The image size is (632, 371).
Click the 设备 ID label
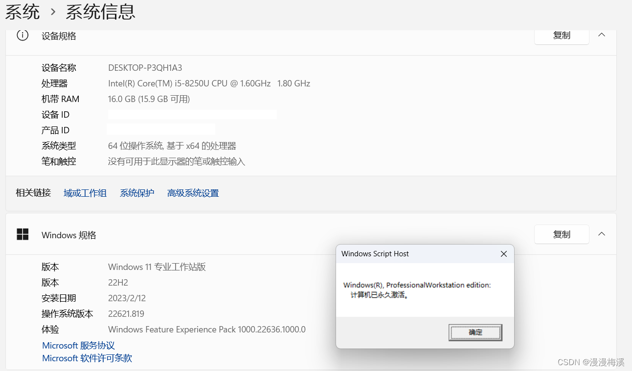(x=55, y=115)
